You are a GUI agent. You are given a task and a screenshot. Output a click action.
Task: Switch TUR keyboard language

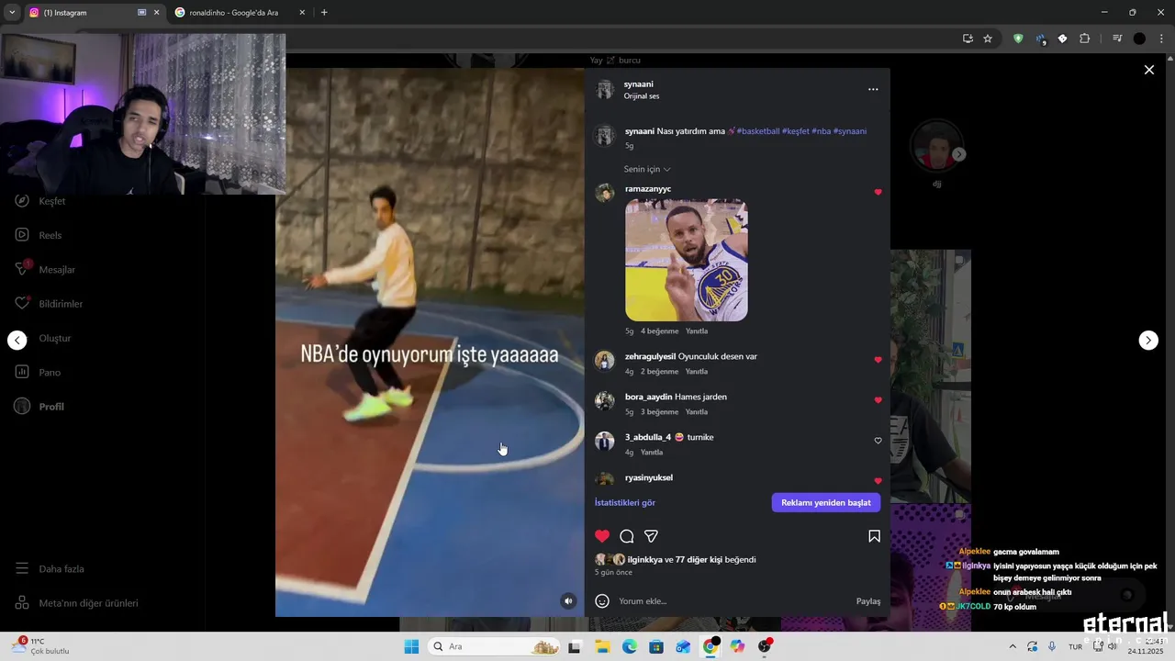[1075, 646]
